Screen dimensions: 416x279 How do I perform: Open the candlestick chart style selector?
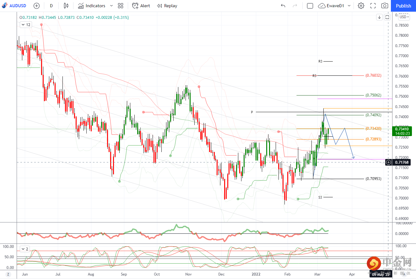coord(66,6)
